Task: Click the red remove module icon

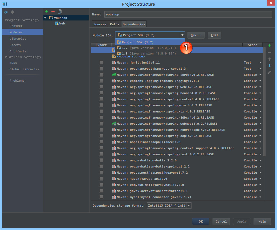Action: pyautogui.click(x=53, y=11)
